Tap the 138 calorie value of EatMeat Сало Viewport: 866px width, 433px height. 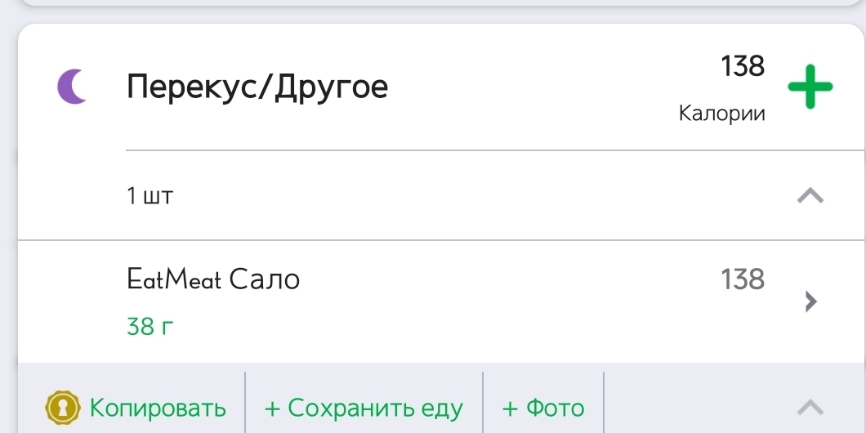click(x=743, y=279)
